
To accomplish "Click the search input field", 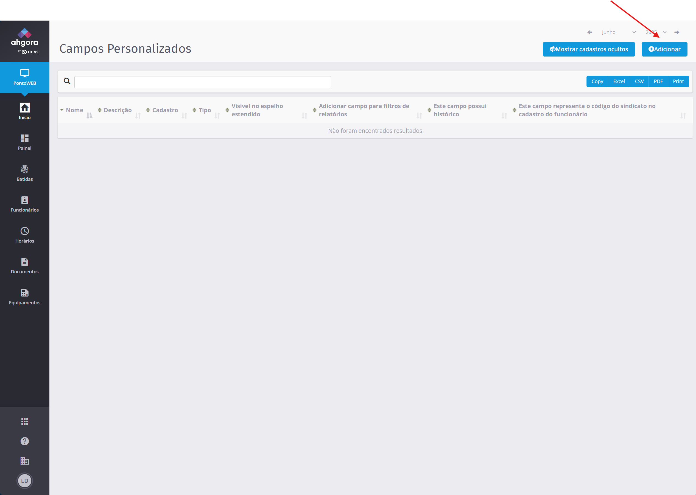I will 203,82.
